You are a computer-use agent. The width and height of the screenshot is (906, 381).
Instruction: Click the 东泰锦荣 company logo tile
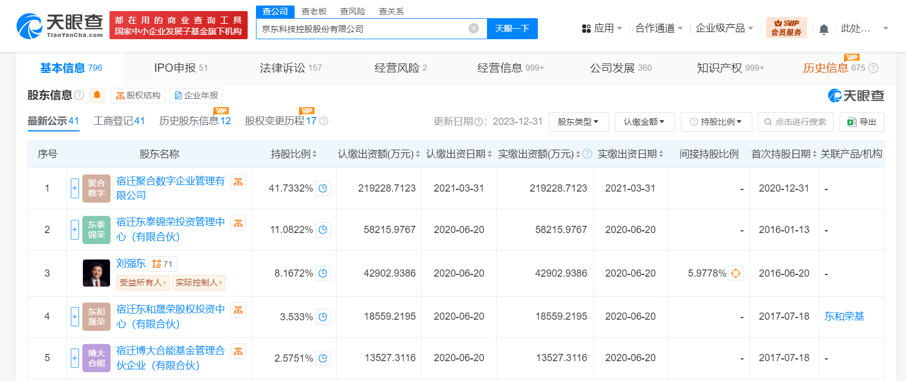click(x=96, y=230)
